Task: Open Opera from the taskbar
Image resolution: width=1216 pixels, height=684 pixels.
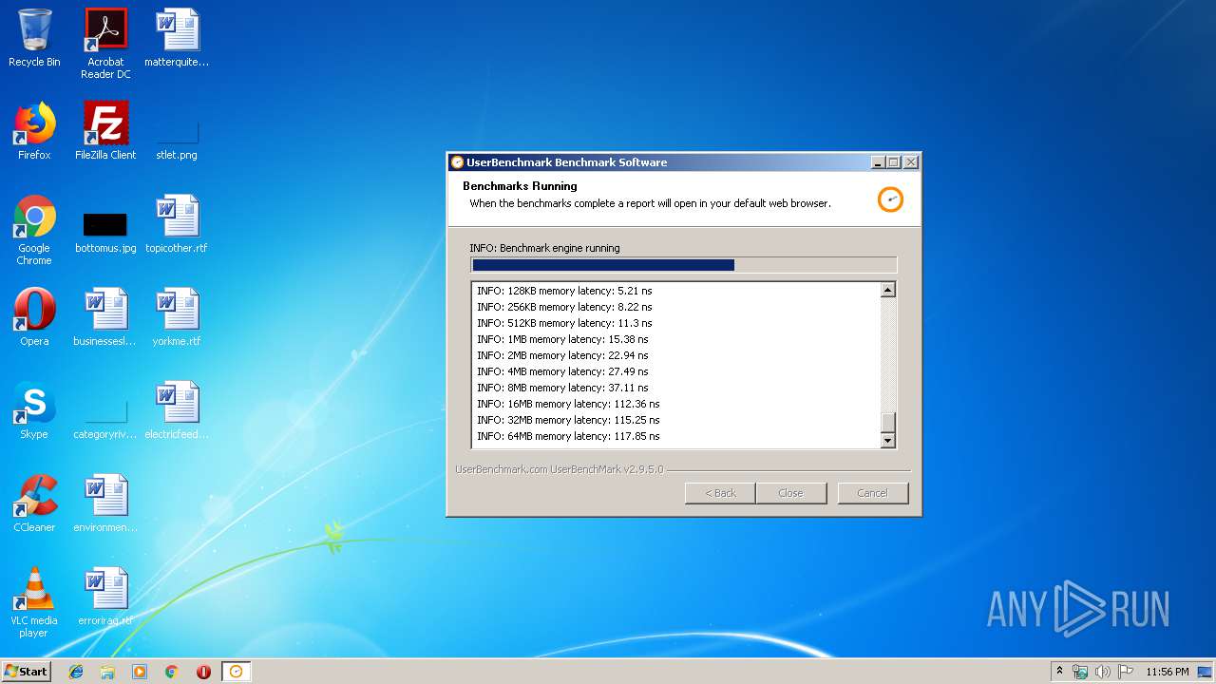Action: 203,672
